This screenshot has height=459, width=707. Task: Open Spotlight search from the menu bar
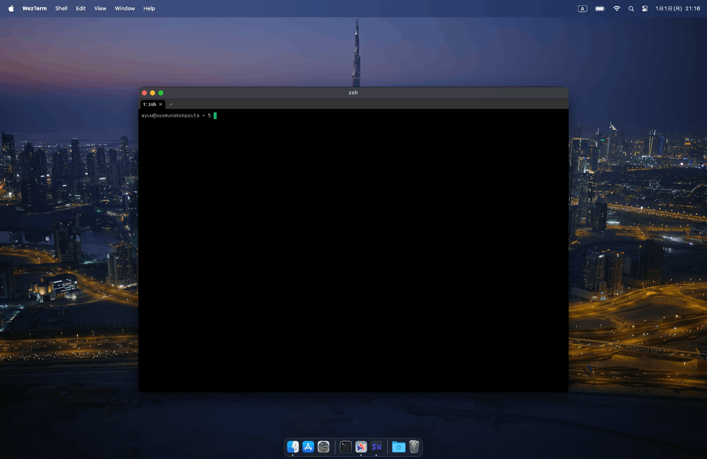coord(630,8)
